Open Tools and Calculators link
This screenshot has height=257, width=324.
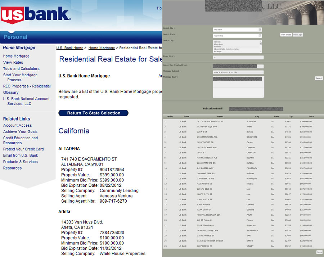21,69
